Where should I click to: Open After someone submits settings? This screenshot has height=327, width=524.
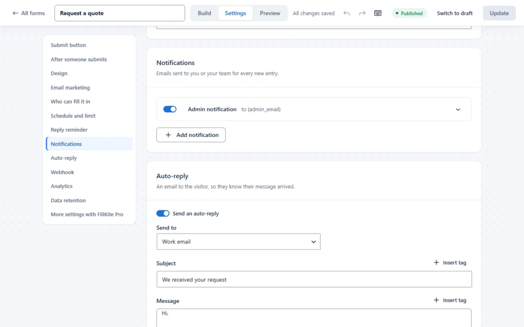click(x=89, y=59)
